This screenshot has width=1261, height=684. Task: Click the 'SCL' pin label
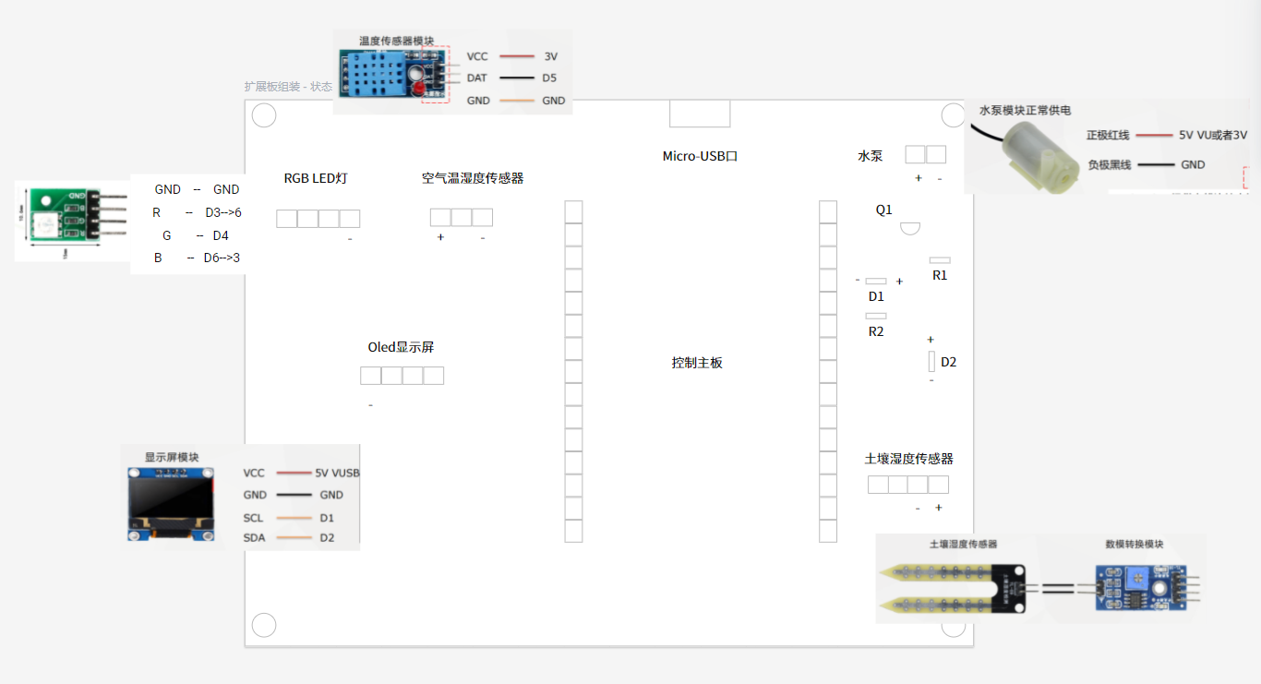(253, 518)
